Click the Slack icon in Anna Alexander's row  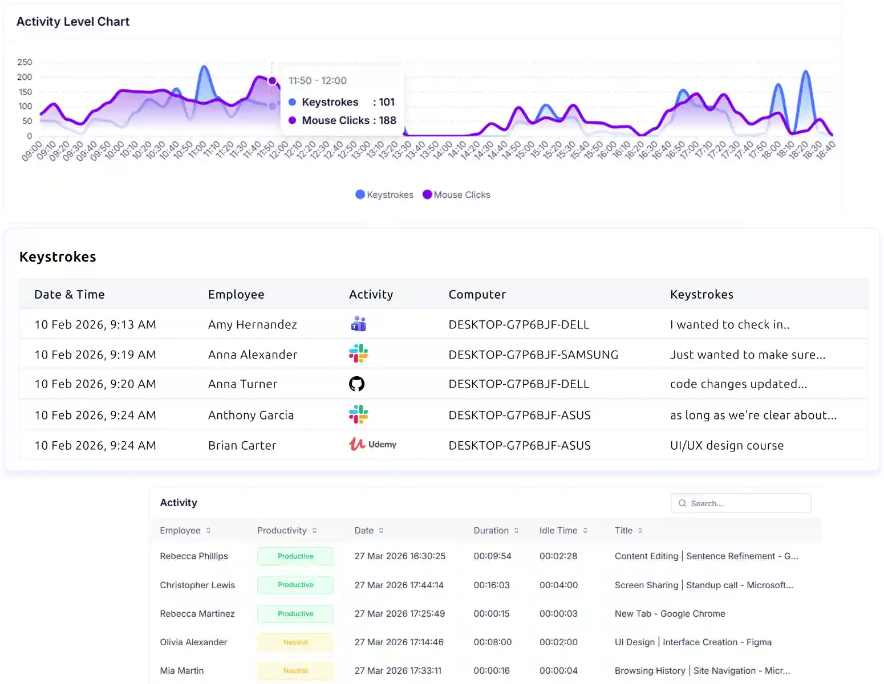click(358, 354)
